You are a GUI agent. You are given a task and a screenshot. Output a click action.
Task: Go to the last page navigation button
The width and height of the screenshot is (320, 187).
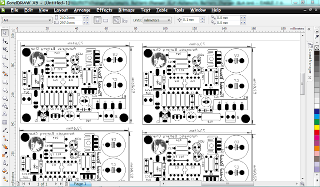(61, 184)
